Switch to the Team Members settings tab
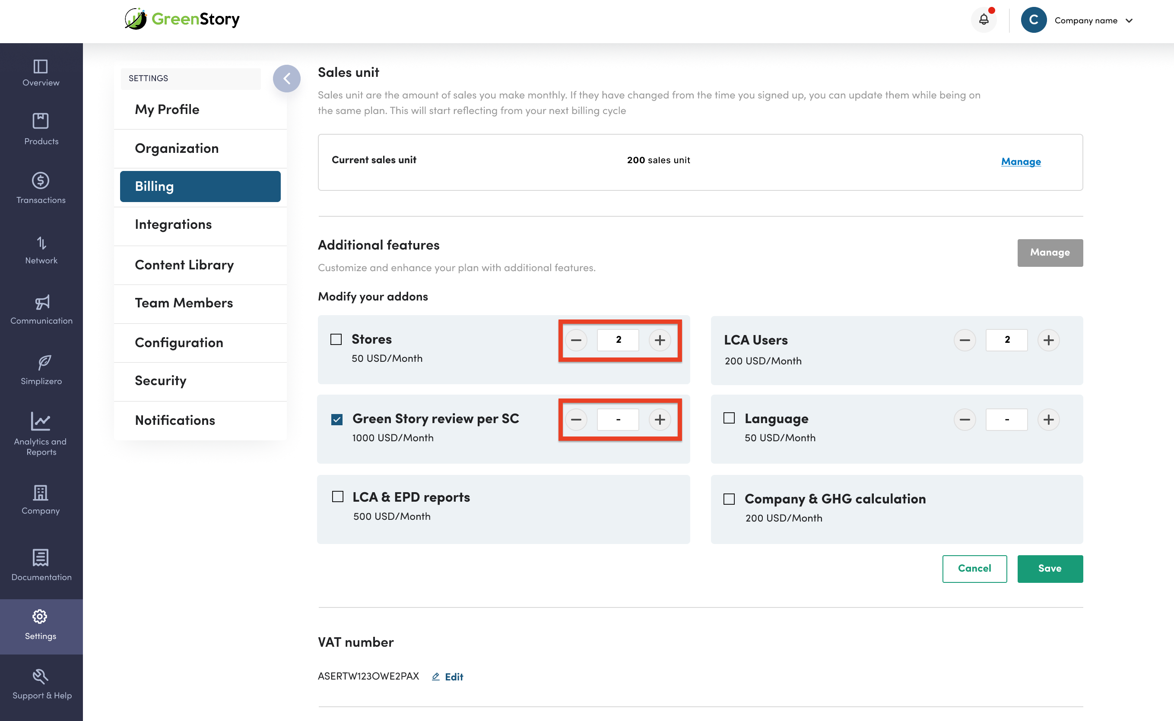The height and width of the screenshot is (721, 1174). coord(184,303)
